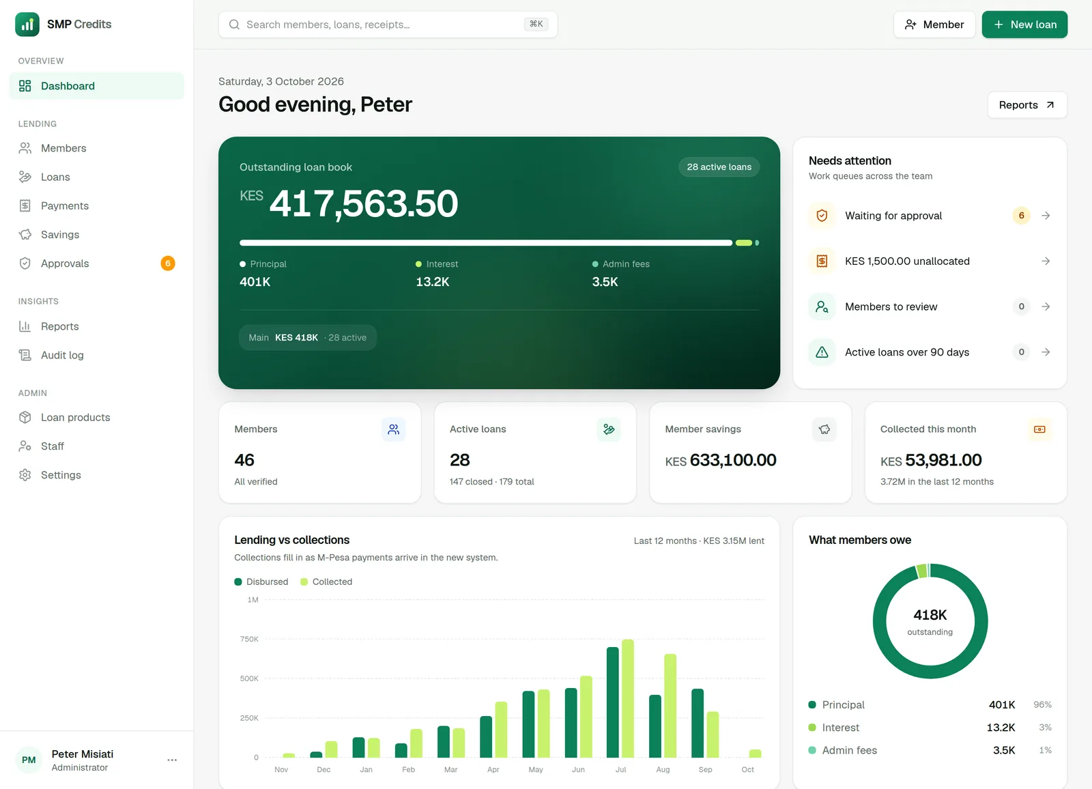The image size is (1092, 789).
Task: Click the Reports button with arrow
Action: click(x=1027, y=105)
